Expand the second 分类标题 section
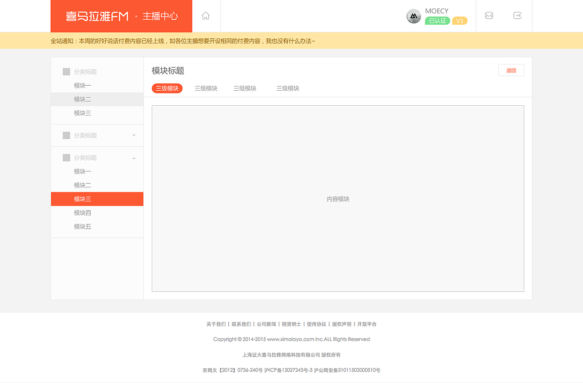The image size is (583, 383). click(x=133, y=135)
